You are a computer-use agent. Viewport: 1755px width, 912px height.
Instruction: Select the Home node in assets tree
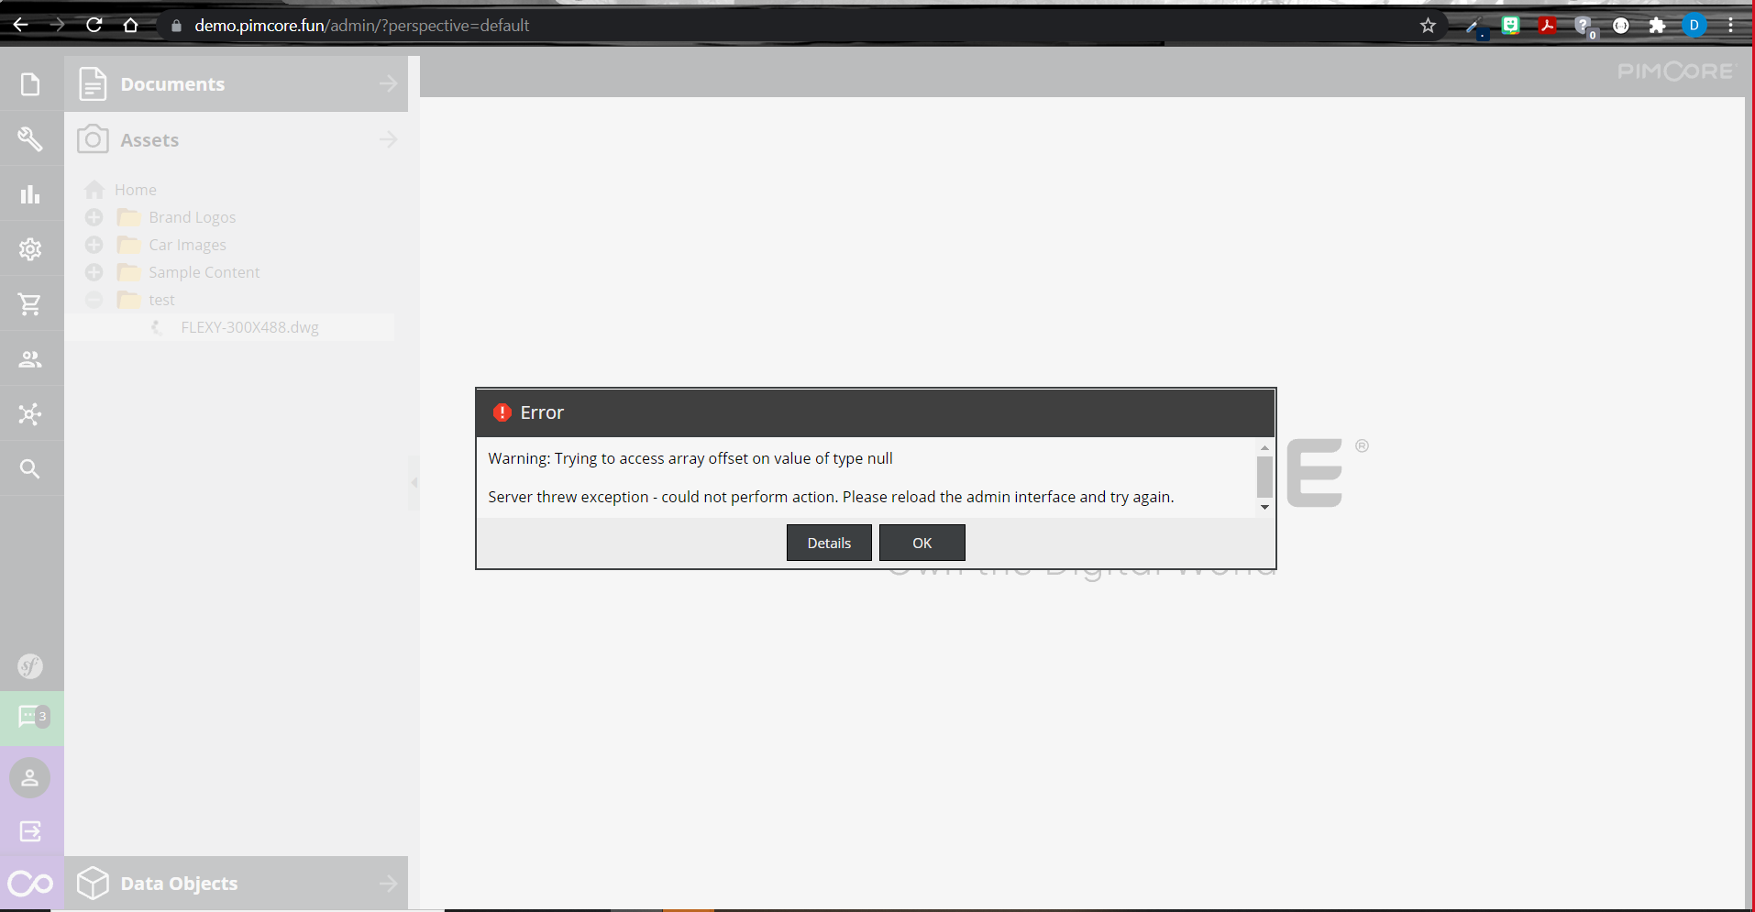pos(136,190)
